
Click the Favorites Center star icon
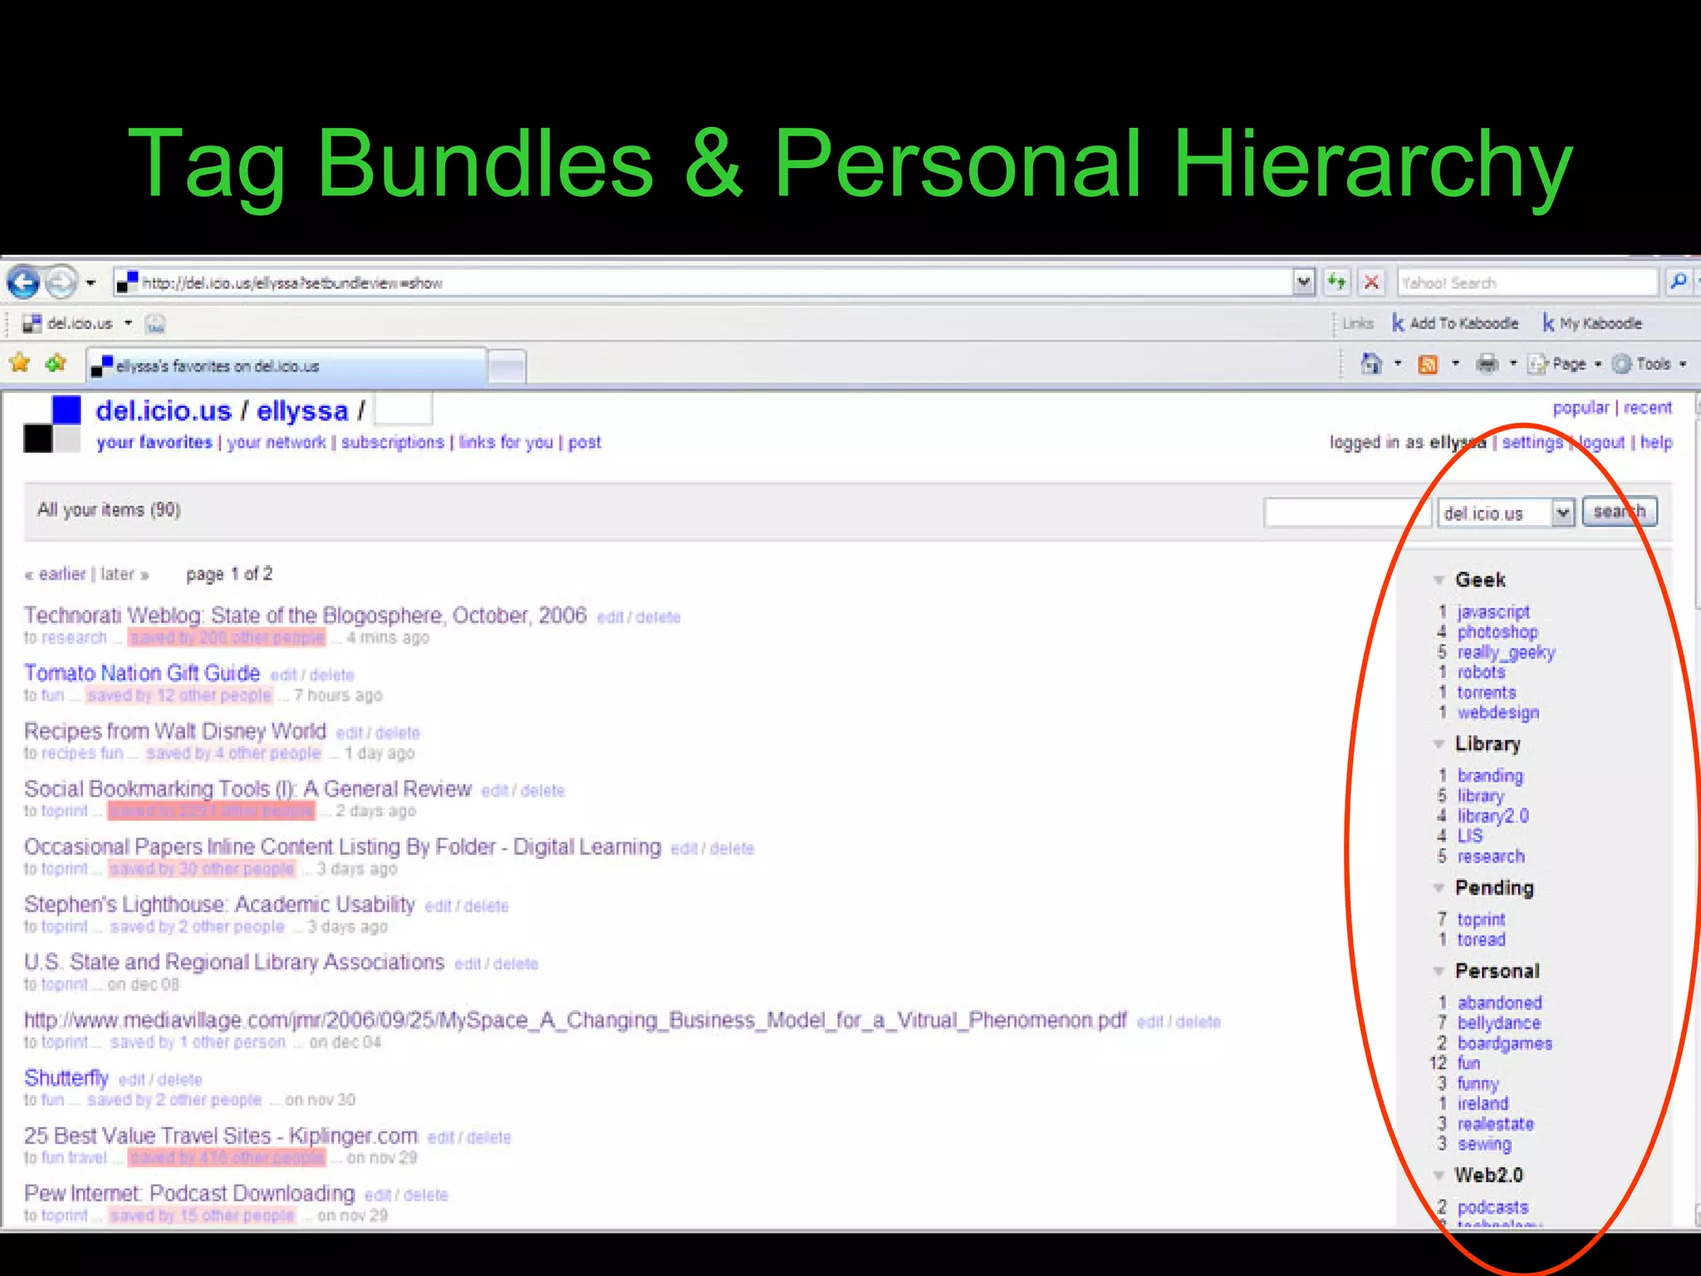coord(20,363)
